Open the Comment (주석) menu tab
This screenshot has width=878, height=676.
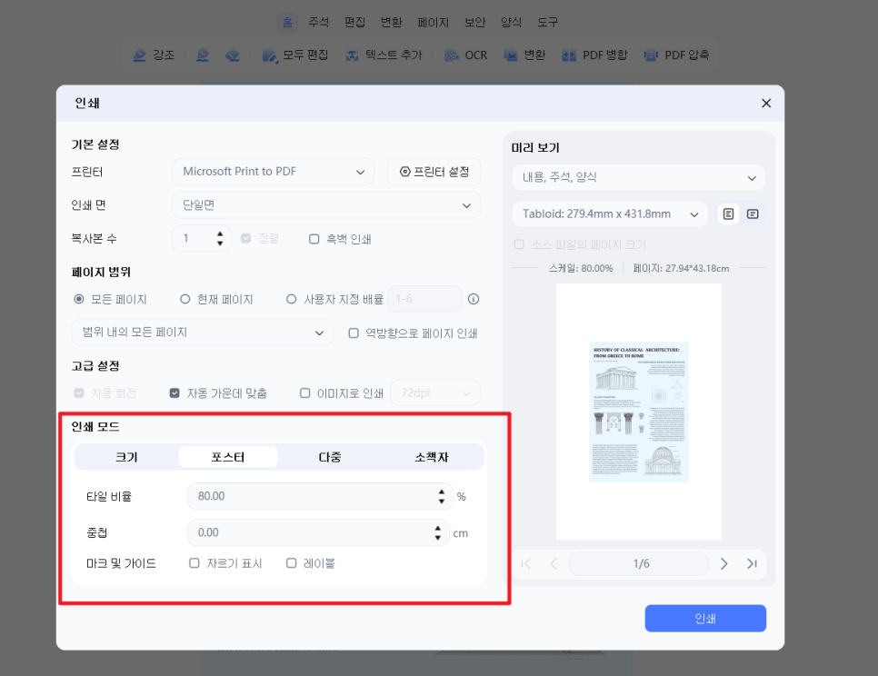(319, 23)
